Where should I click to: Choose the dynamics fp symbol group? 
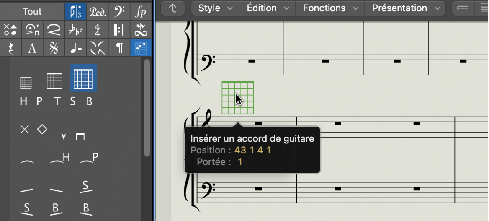141,11
